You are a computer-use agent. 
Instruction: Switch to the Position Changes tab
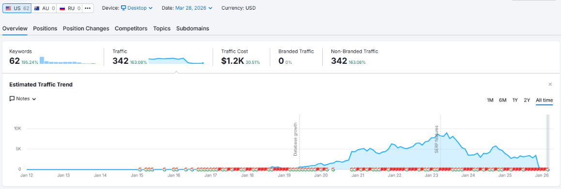(86, 29)
